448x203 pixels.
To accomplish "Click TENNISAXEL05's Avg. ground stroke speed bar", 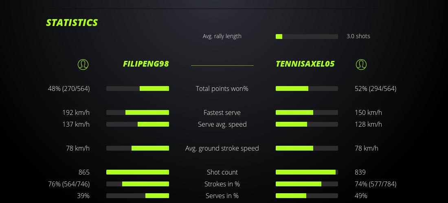I will (x=307, y=148).
